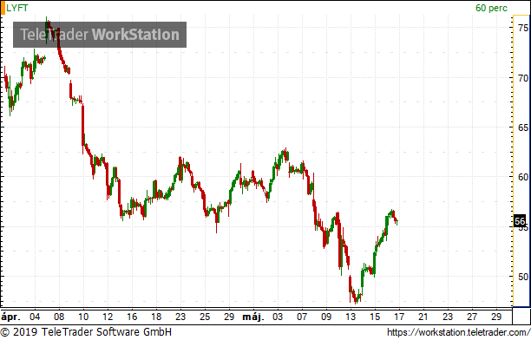
Task: Click the 50 price axis label
Action: tap(523, 277)
